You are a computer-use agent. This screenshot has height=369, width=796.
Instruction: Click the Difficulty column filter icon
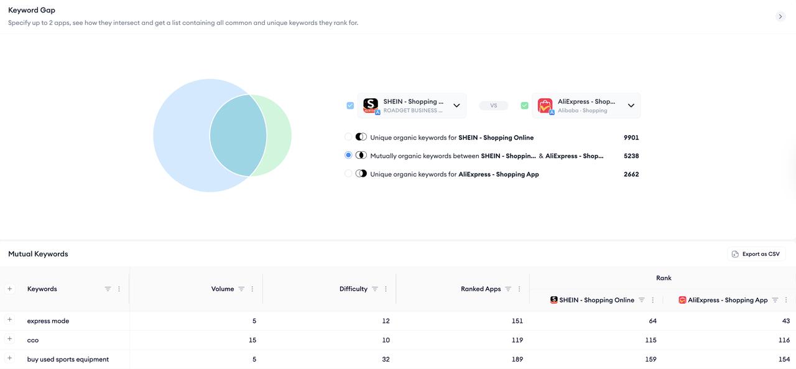375,289
